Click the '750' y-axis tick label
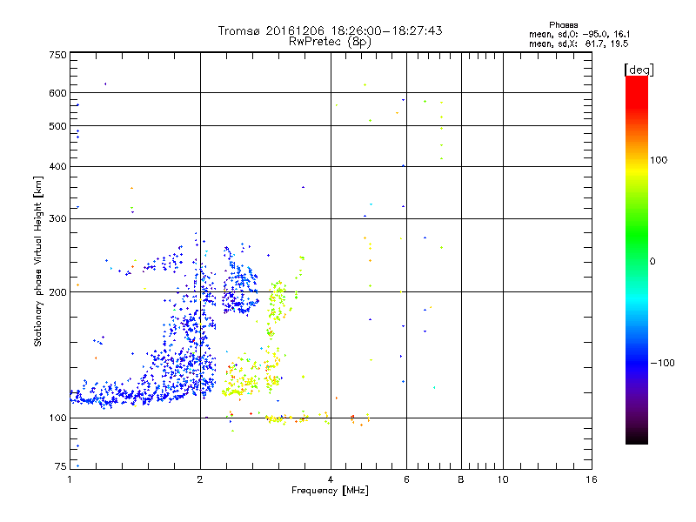The width and height of the screenshot is (696, 522). 57,55
